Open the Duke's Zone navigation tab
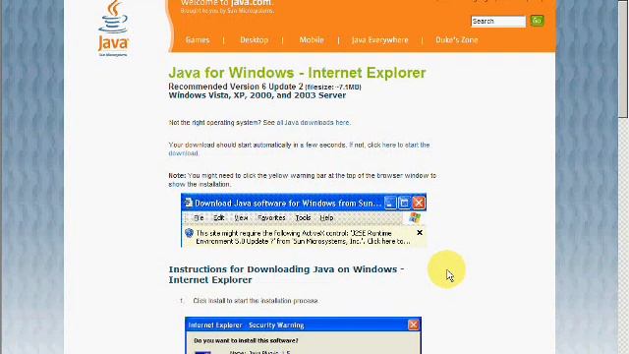The image size is (629, 354). point(456,40)
